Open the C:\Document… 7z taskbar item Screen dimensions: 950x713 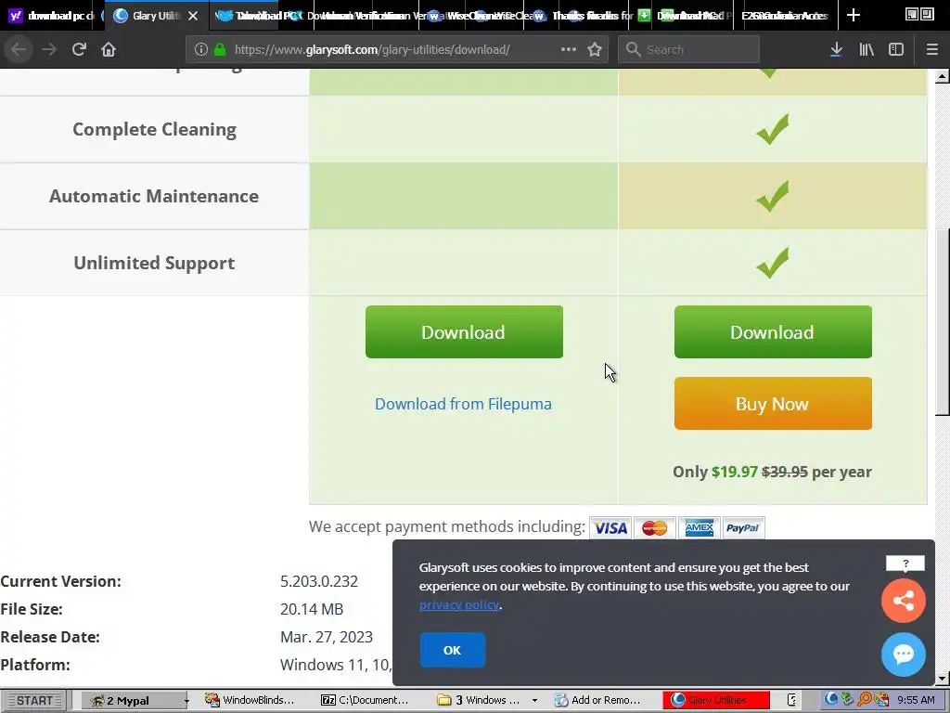[x=366, y=700]
